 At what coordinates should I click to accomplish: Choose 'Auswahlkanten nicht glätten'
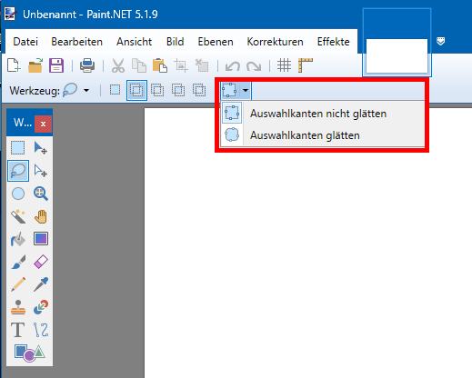click(x=323, y=114)
